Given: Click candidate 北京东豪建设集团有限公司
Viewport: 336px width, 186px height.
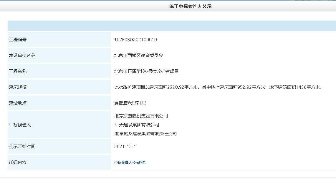Looking at the screenshot, I should click(141, 116).
